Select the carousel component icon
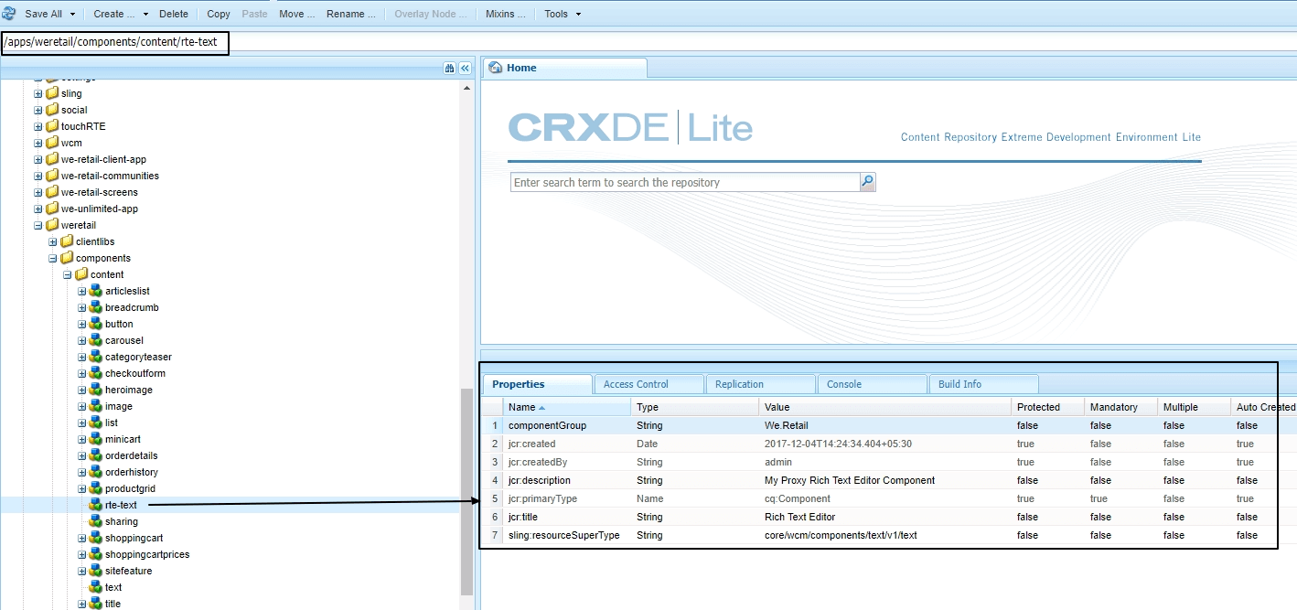Viewport: 1297px width, 610px height. click(x=94, y=340)
